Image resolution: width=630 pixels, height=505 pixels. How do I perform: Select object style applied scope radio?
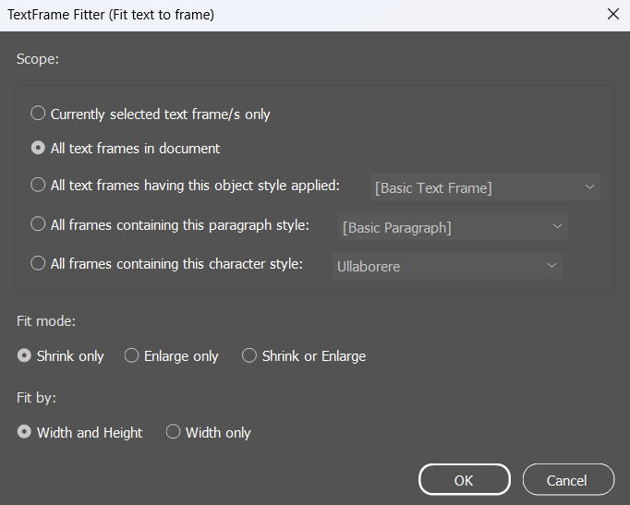click(x=38, y=185)
